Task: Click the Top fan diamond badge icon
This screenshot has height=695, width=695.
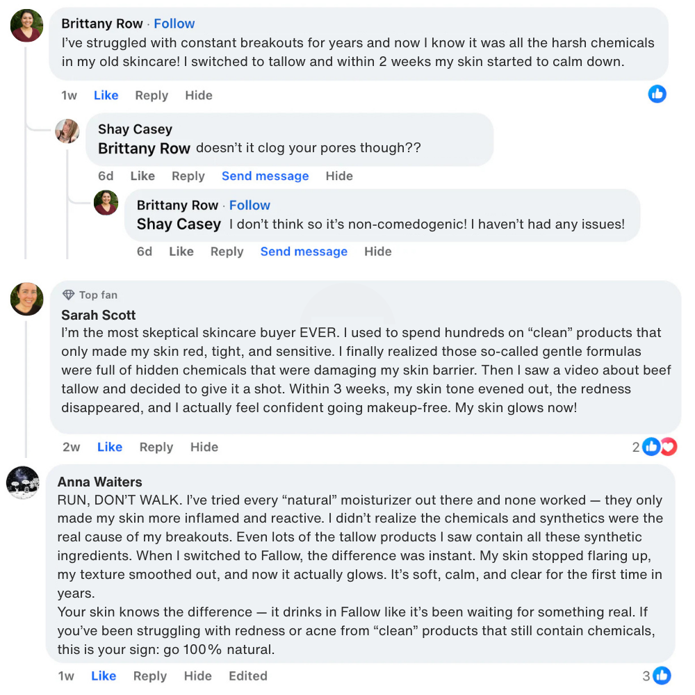Action: (68, 295)
